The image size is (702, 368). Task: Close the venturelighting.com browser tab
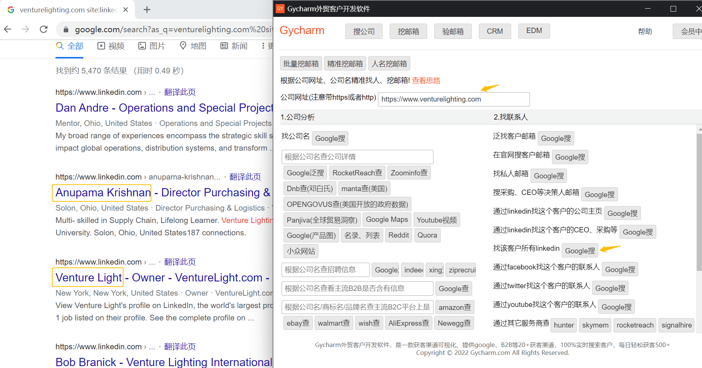coord(126,10)
